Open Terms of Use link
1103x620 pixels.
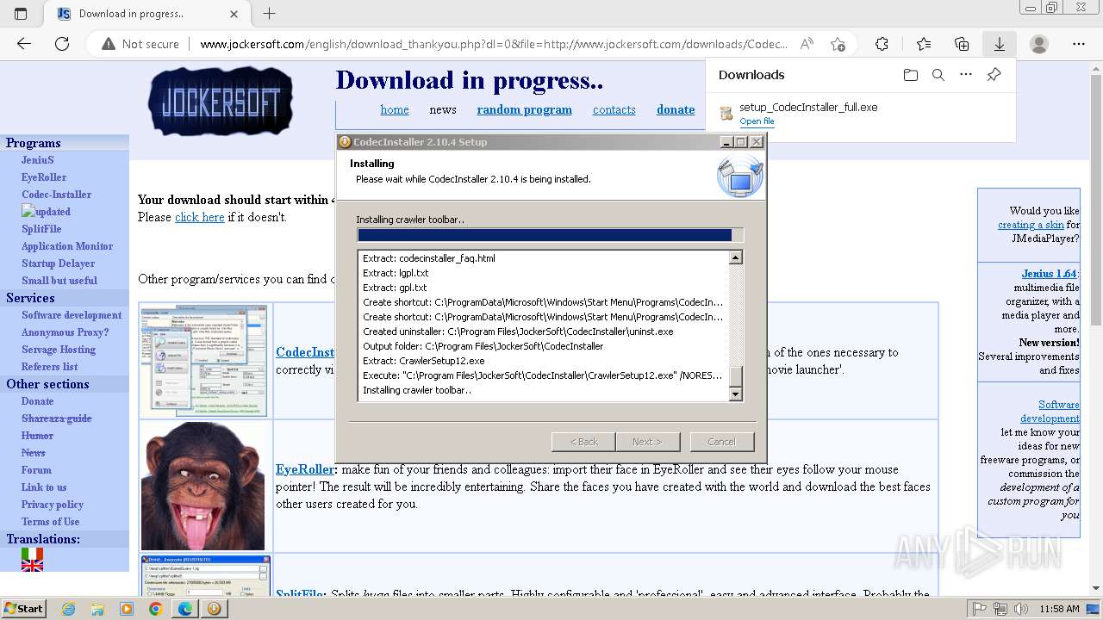click(x=50, y=522)
